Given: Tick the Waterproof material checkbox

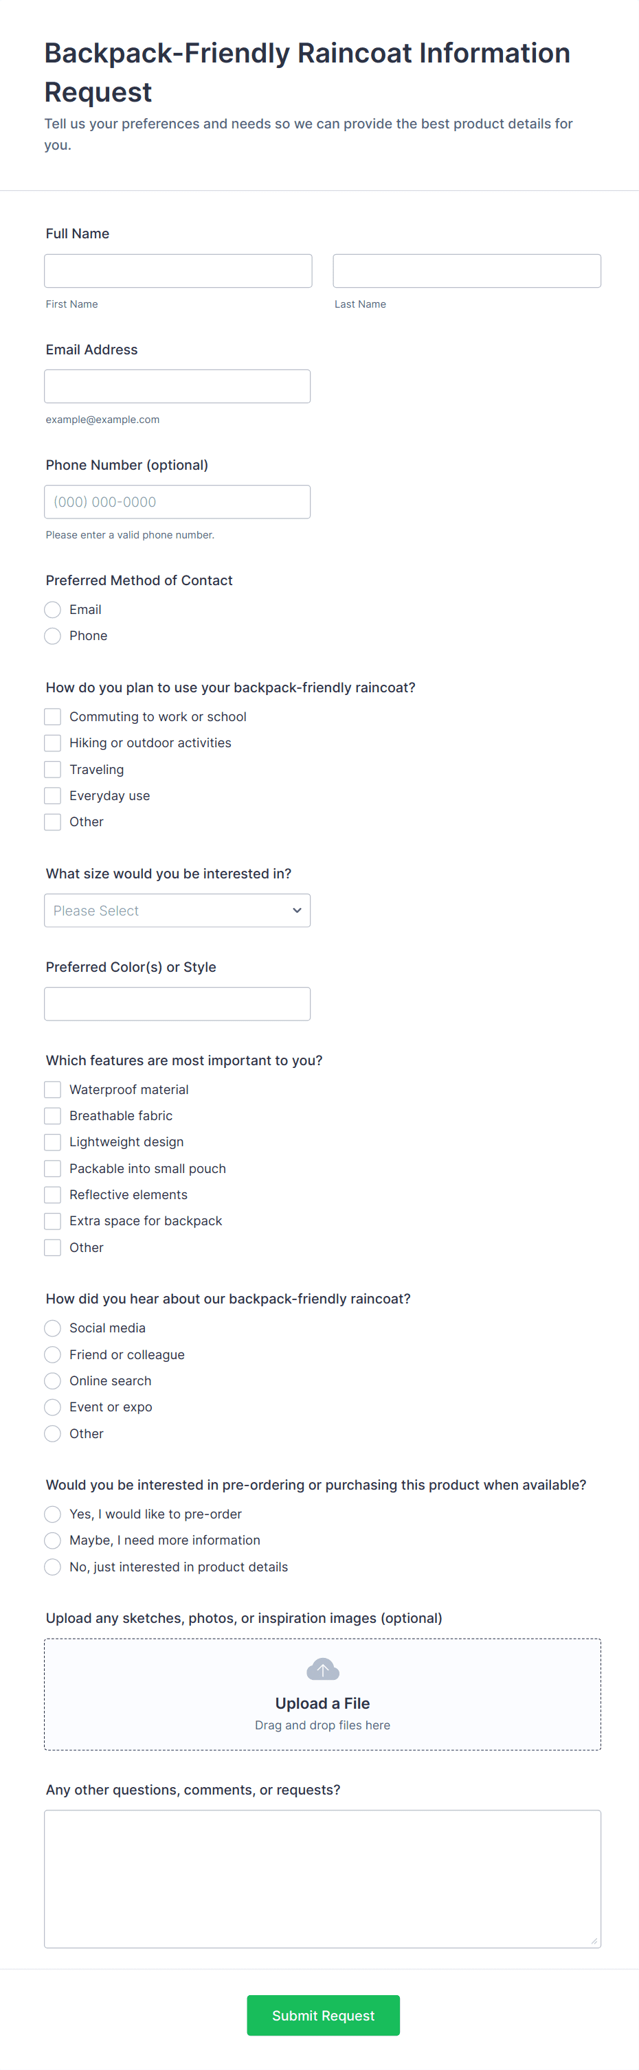Looking at the screenshot, I should pos(53,1090).
